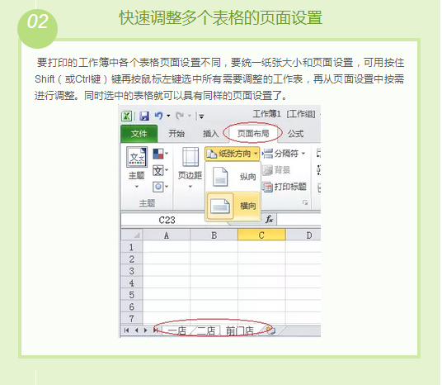Switch to the 二店 sheet tab

(206, 330)
